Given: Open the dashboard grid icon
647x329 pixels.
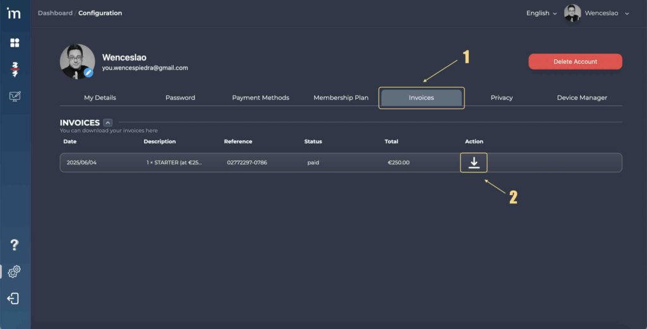Looking at the screenshot, I should click(15, 43).
